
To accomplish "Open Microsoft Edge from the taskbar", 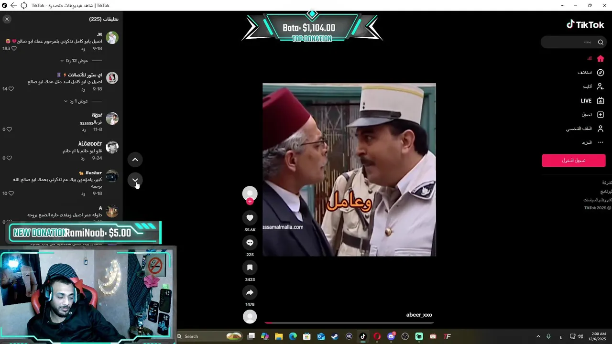I will coord(293,336).
